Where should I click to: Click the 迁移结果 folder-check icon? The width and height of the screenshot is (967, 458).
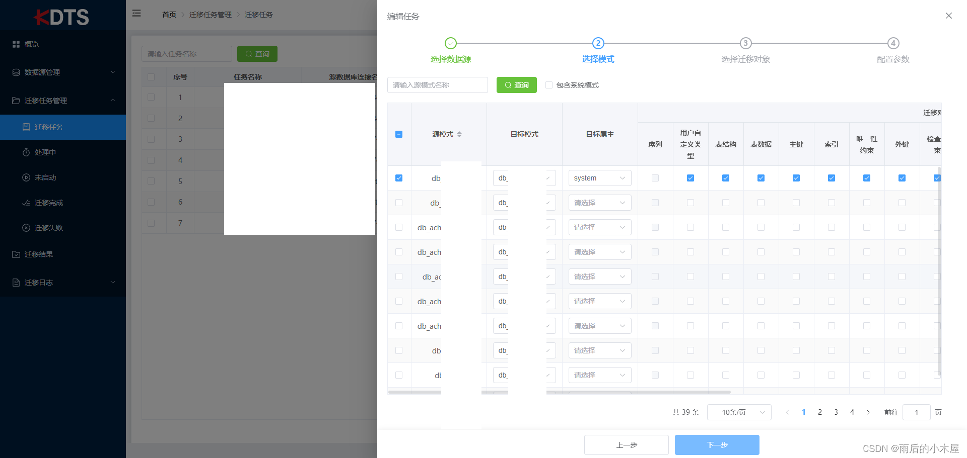click(16, 254)
